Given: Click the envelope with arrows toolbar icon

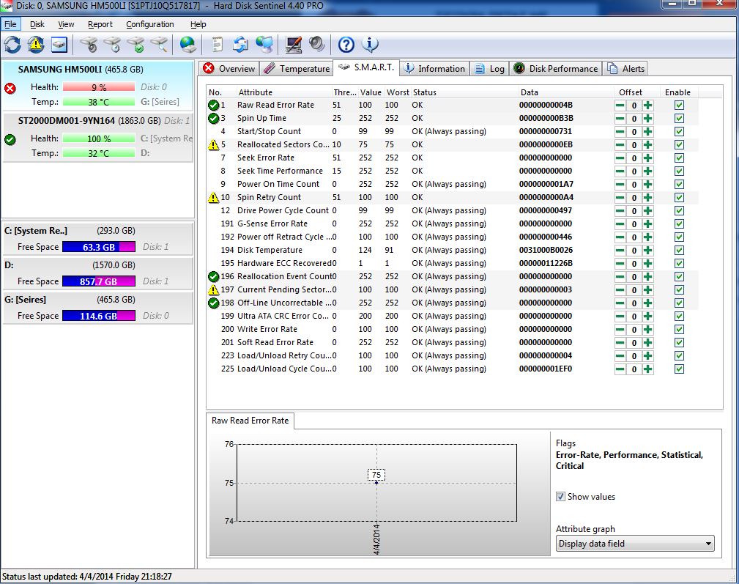Looking at the screenshot, I should point(240,45).
